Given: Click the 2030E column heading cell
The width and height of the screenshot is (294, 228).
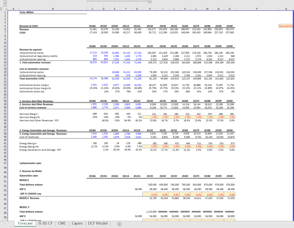Looking at the screenshot, I should tap(230, 26).
